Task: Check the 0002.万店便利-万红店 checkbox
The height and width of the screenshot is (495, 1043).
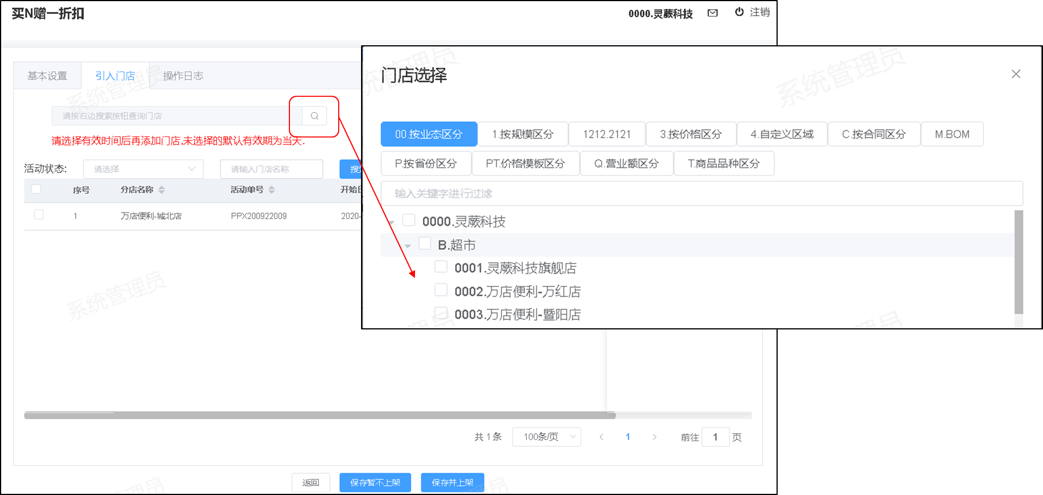Action: tap(441, 290)
